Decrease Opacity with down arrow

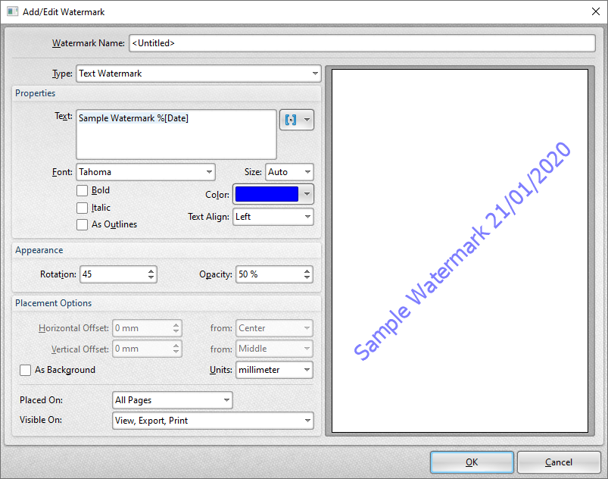tap(307, 278)
